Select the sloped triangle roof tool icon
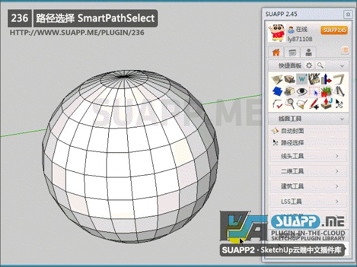 [339, 91]
